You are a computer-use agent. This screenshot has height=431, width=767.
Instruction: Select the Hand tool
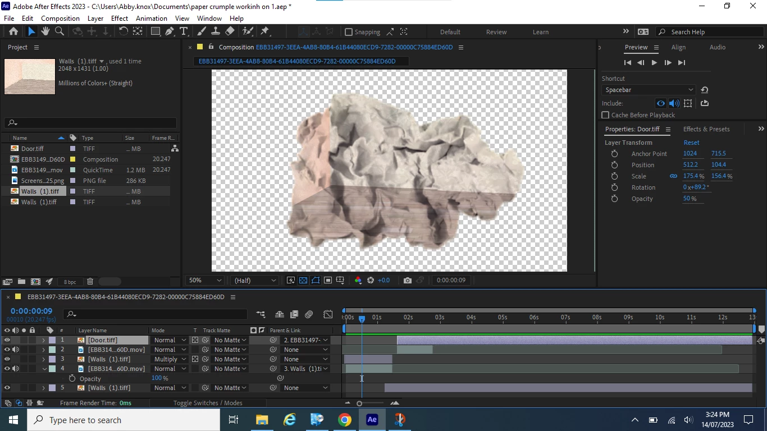tap(45, 31)
